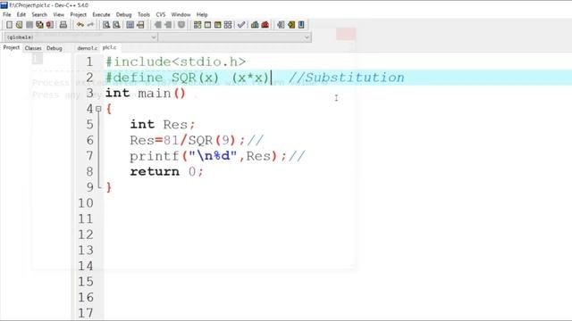Click the Profile Analysis chart icon
This screenshot has width=572, height=321.
click(x=255, y=25)
